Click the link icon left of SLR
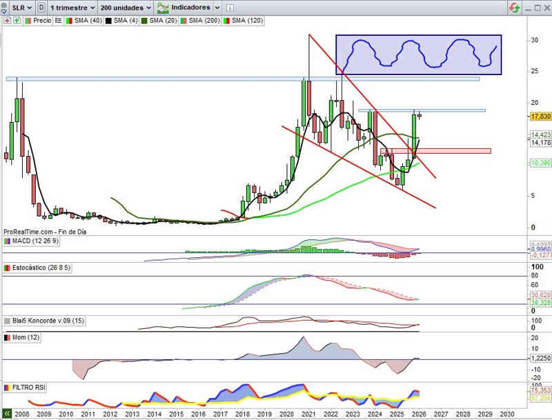This screenshot has height=420, width=552. [x=6, y=8]
